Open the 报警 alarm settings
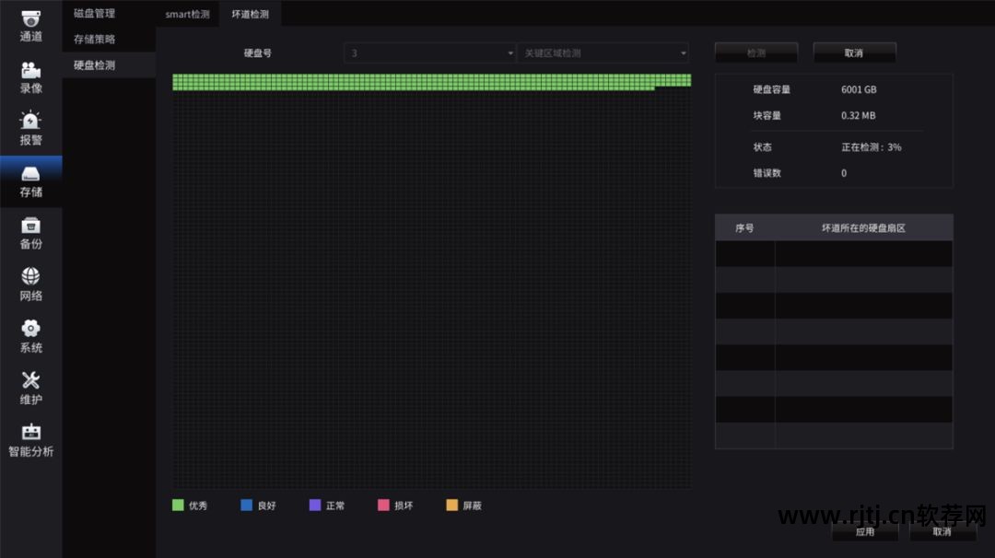The image size is (995, 558). pyautogui.click(x=31, y=129)
